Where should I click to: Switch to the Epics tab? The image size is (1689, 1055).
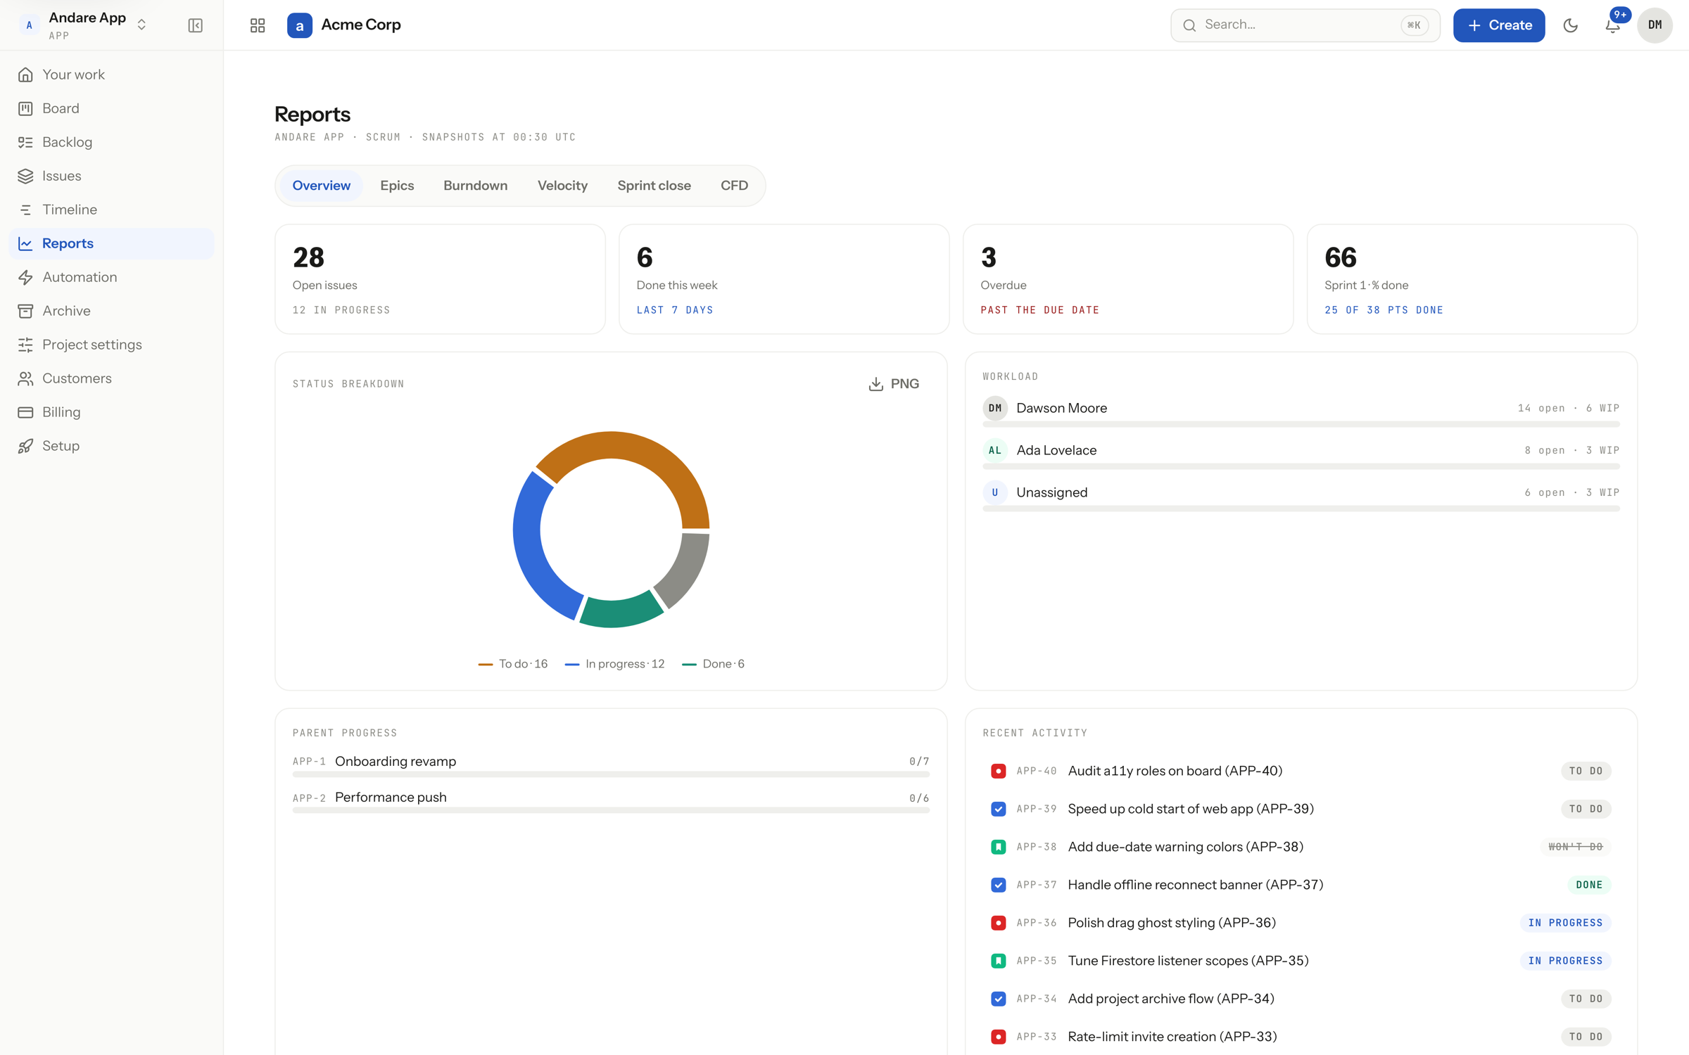tap(397, 186)
